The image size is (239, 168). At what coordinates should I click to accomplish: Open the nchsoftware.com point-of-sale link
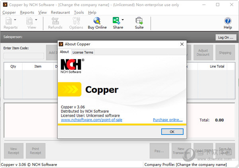click(92, 120)
